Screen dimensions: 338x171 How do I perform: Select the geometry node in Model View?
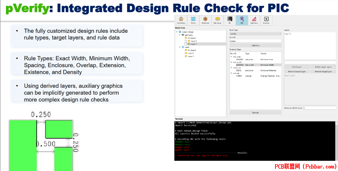(189, 35)
